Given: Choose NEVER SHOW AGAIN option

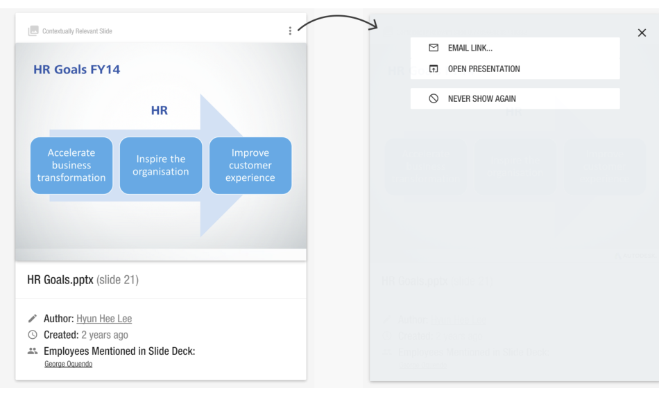Looking at the screenshot, I should 515,98.
